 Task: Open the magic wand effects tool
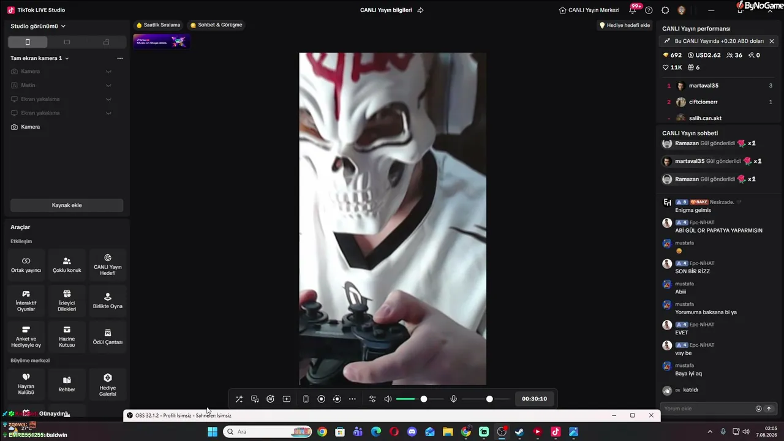click(x=239, y=399)
